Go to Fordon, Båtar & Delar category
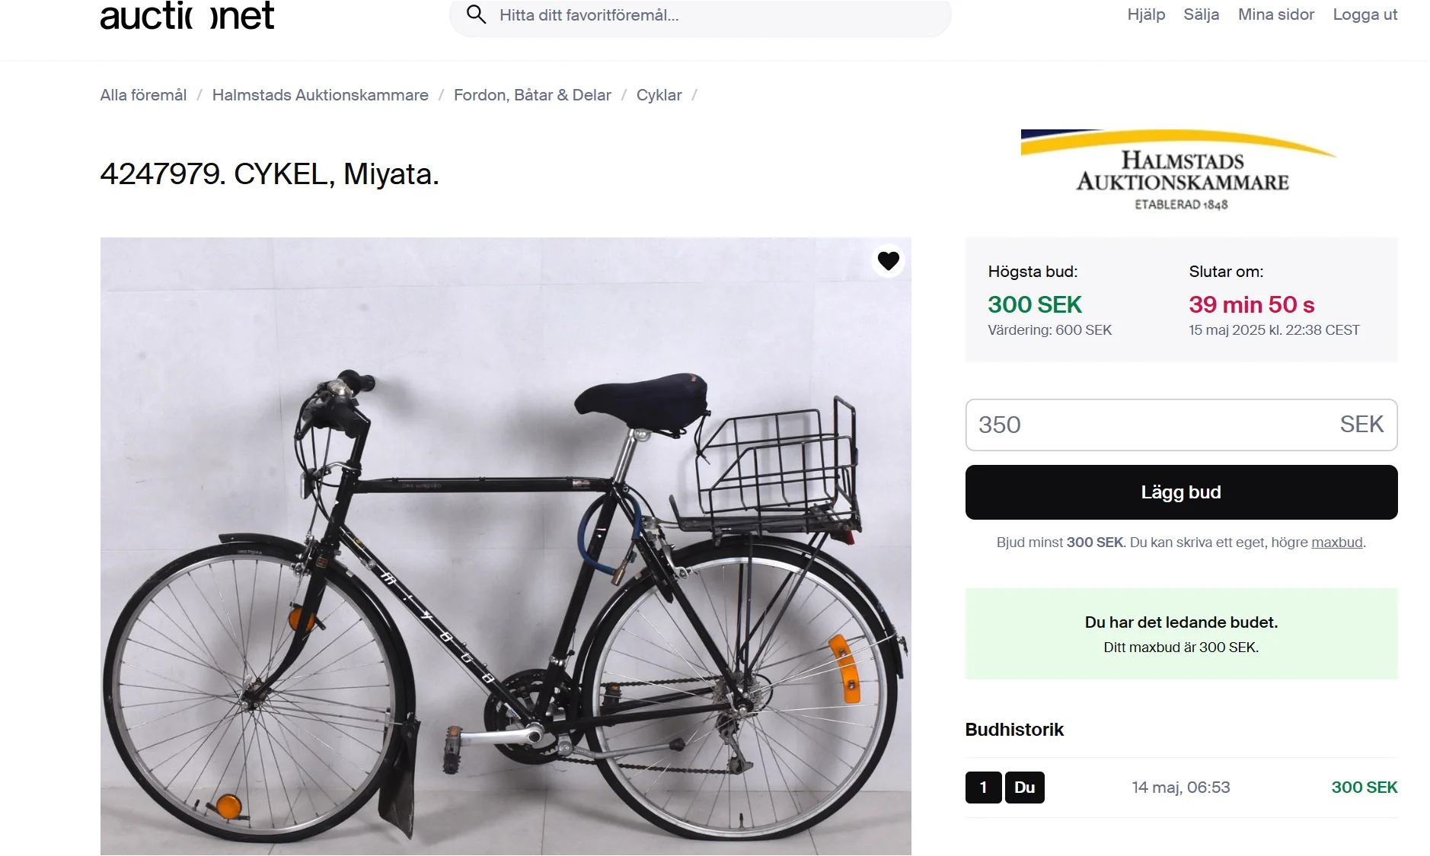Screen dimensions: 1430x856 click(x=532, y=95)
